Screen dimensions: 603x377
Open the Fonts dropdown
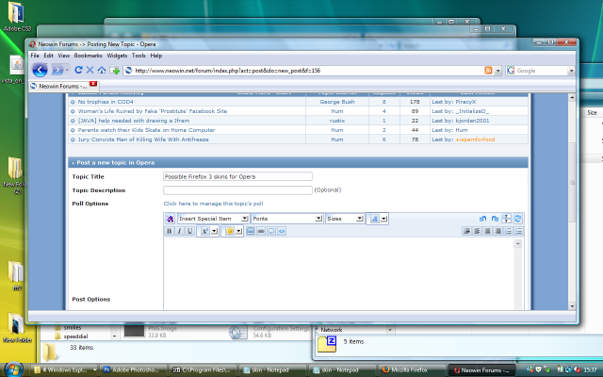tap(286, 219)
